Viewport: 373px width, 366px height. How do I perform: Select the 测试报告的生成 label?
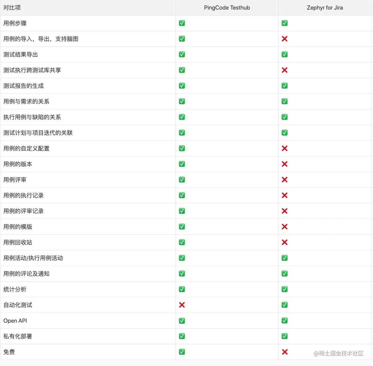click(x=23, y=86)
